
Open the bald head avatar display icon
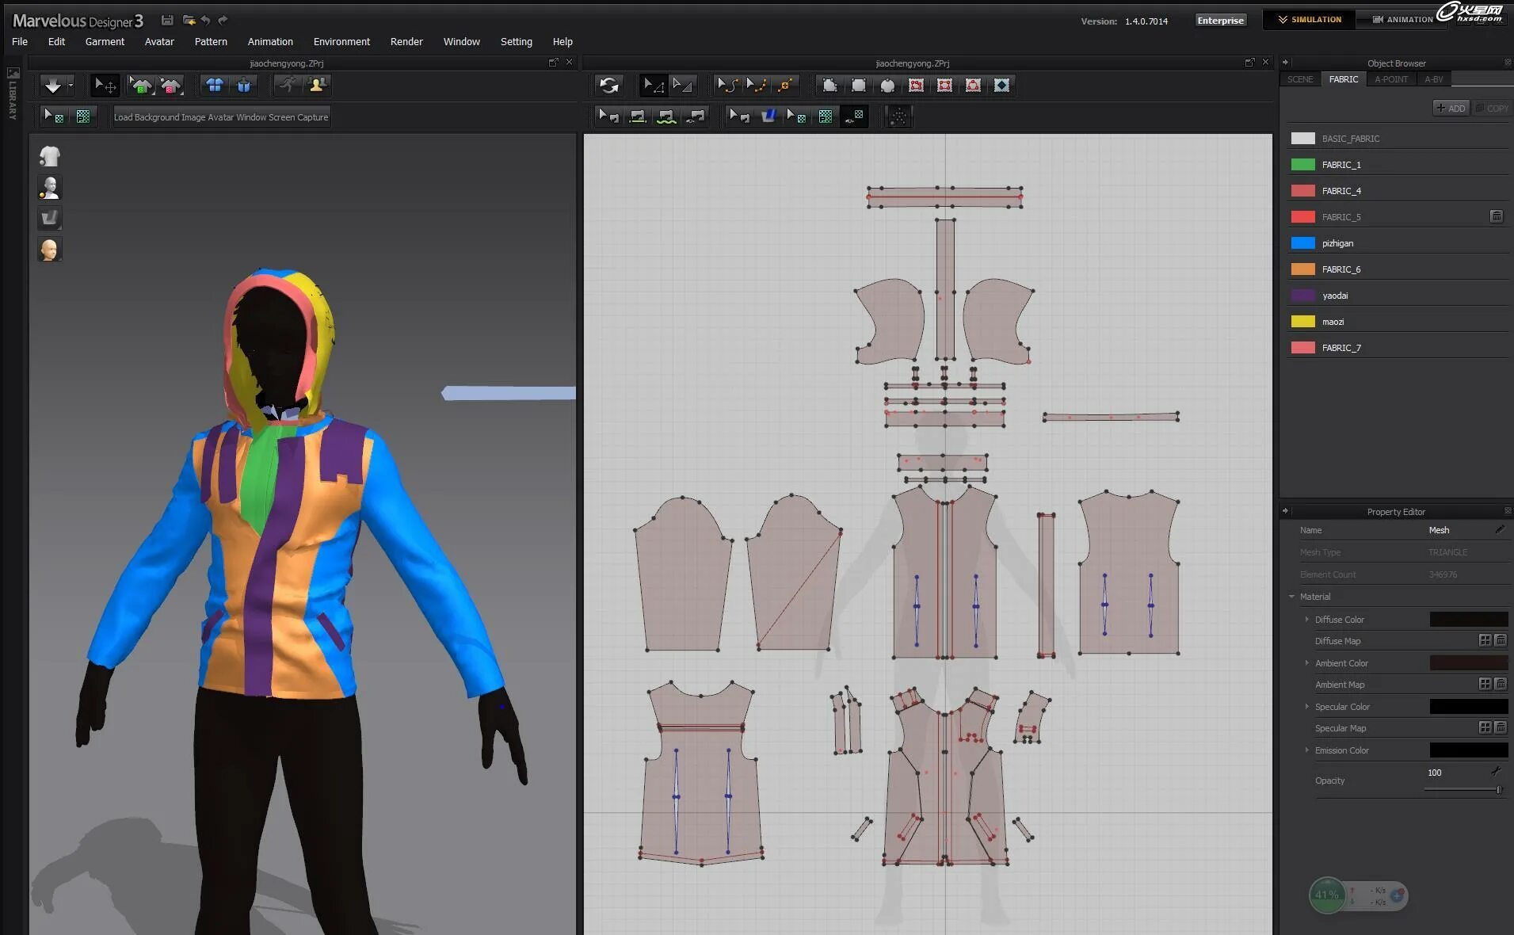pos(49,250)
